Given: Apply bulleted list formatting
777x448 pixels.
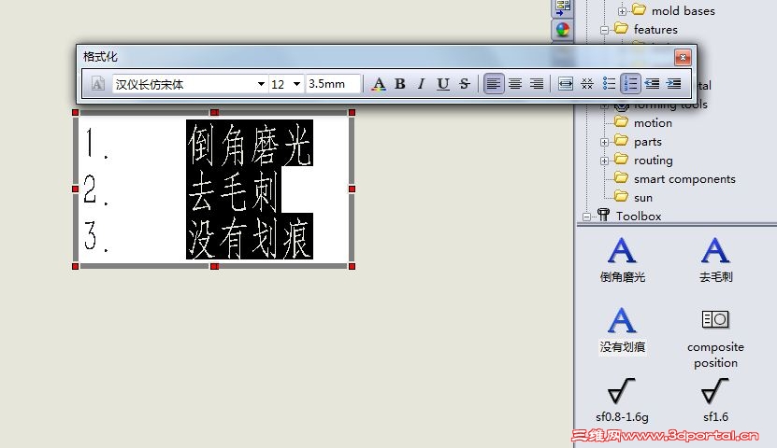Looking at the screenshot, I should (609, 84).
